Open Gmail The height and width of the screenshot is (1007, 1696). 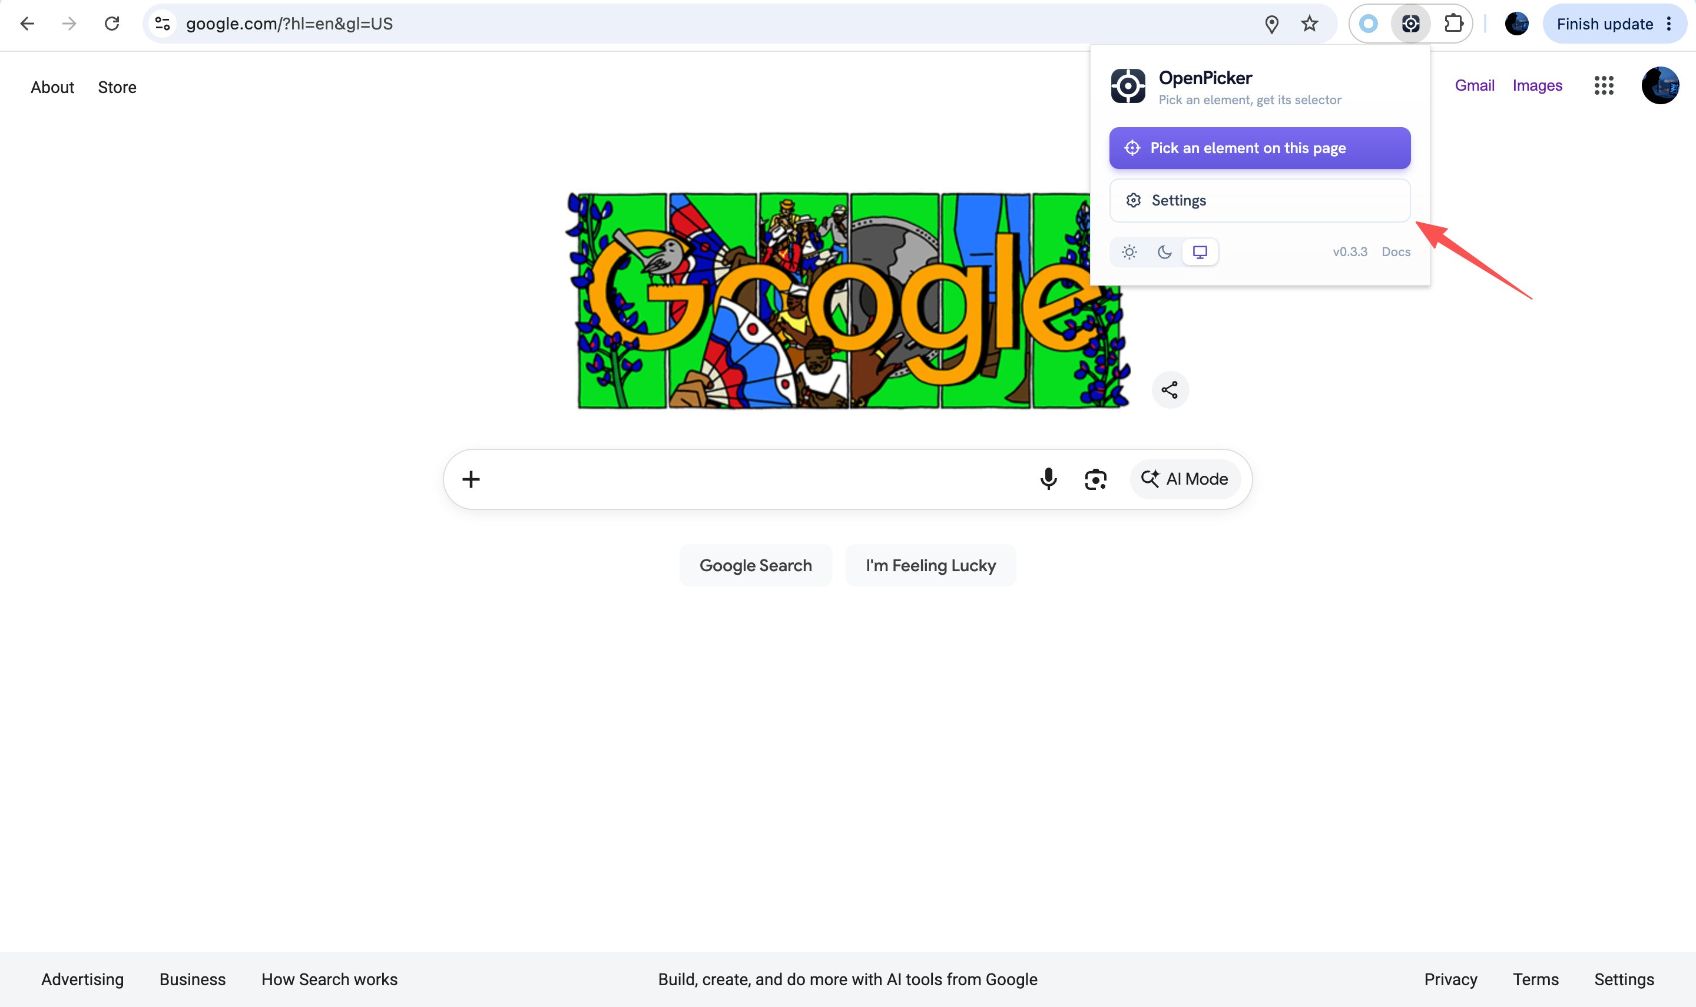tap(1474, 85)
